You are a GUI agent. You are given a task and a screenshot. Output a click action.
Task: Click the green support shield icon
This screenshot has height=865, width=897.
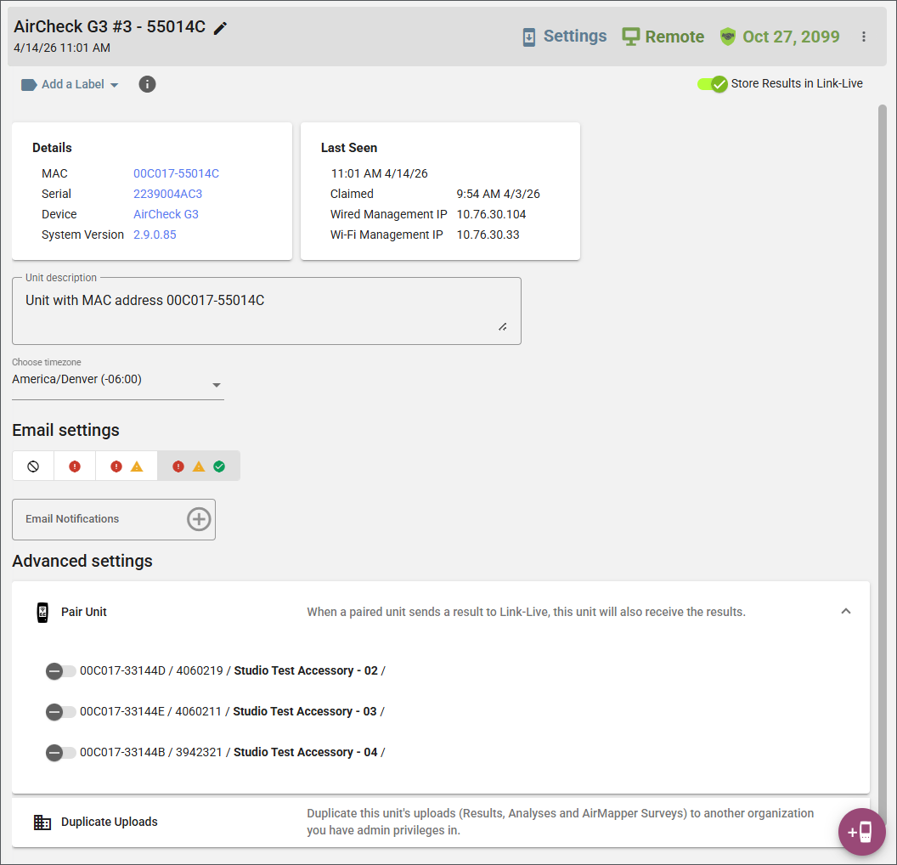click(x=727, y=37)
